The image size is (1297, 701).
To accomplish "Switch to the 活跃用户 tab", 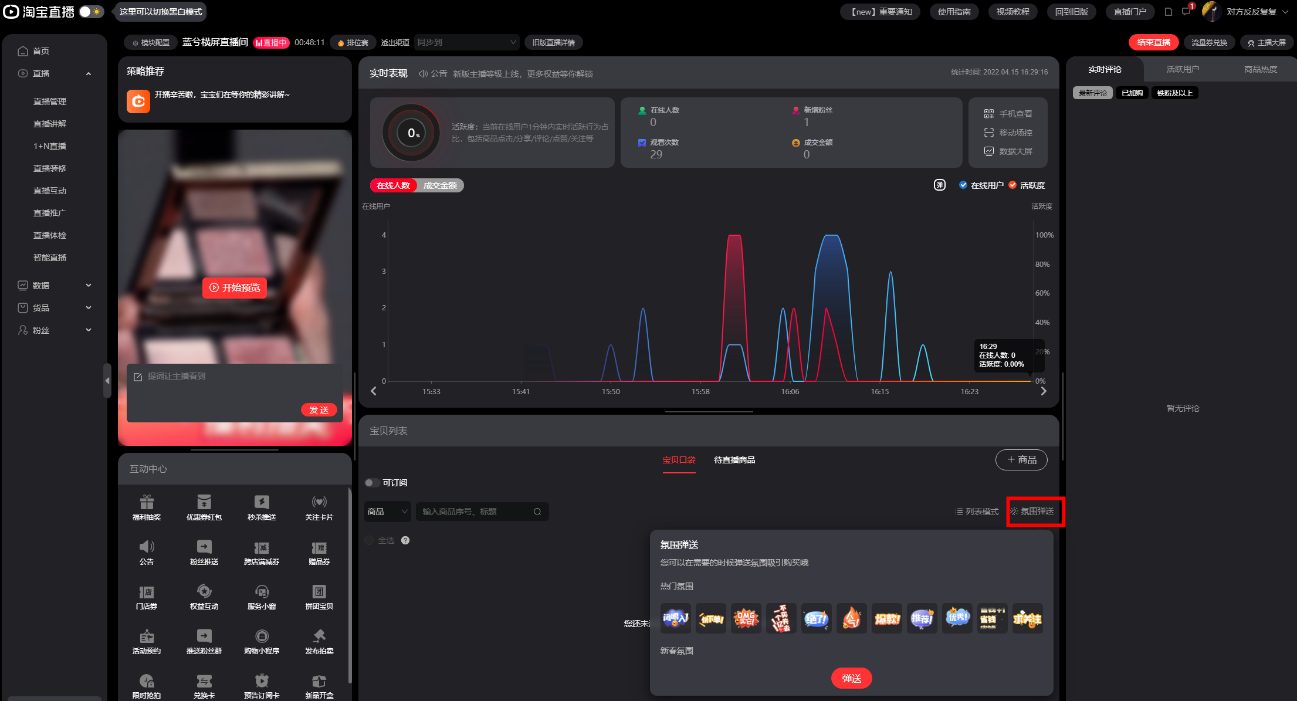I will click(x=1183, y=69).
